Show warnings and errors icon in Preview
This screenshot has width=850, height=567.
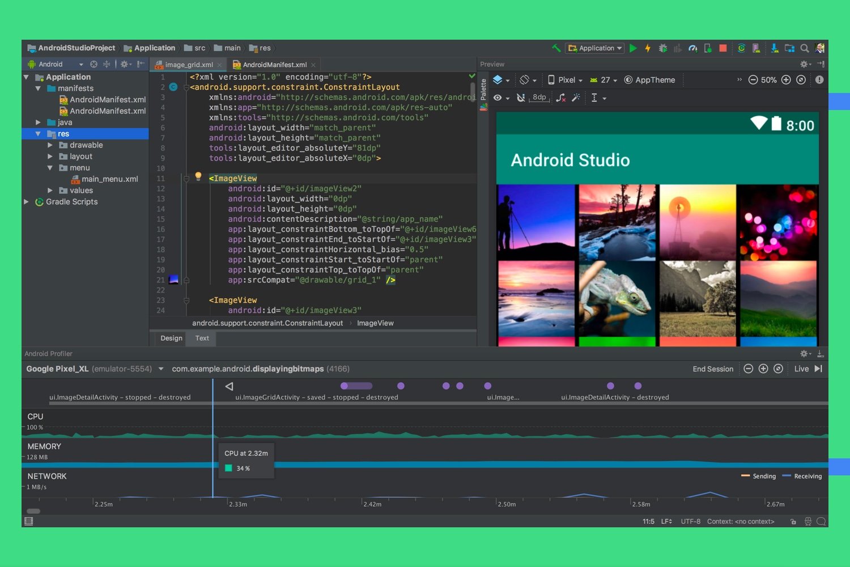click(x=819, y=80)
